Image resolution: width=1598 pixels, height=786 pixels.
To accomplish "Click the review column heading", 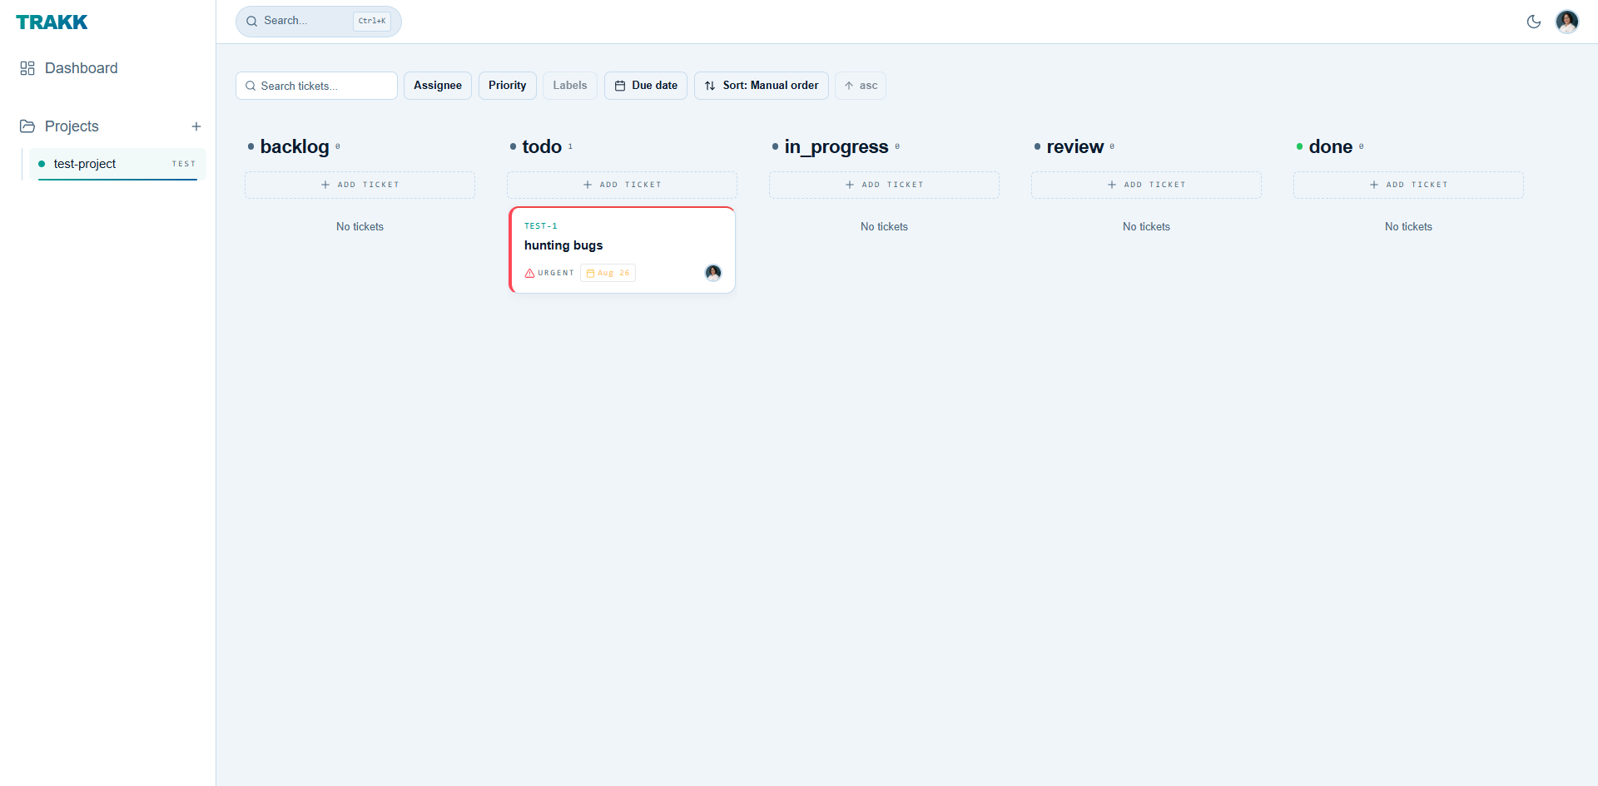I will (x=1075, y=146).
